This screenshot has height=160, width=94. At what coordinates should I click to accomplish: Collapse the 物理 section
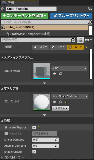coord(2,121)
